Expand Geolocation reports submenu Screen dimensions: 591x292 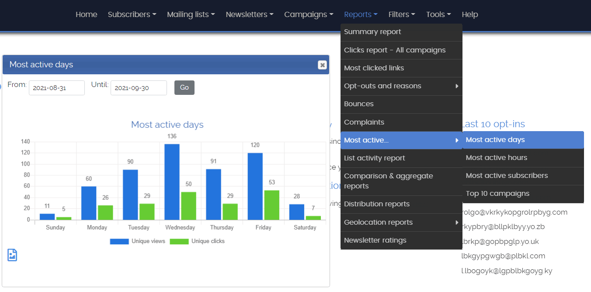pyautogui.click(x=401, y=222)
